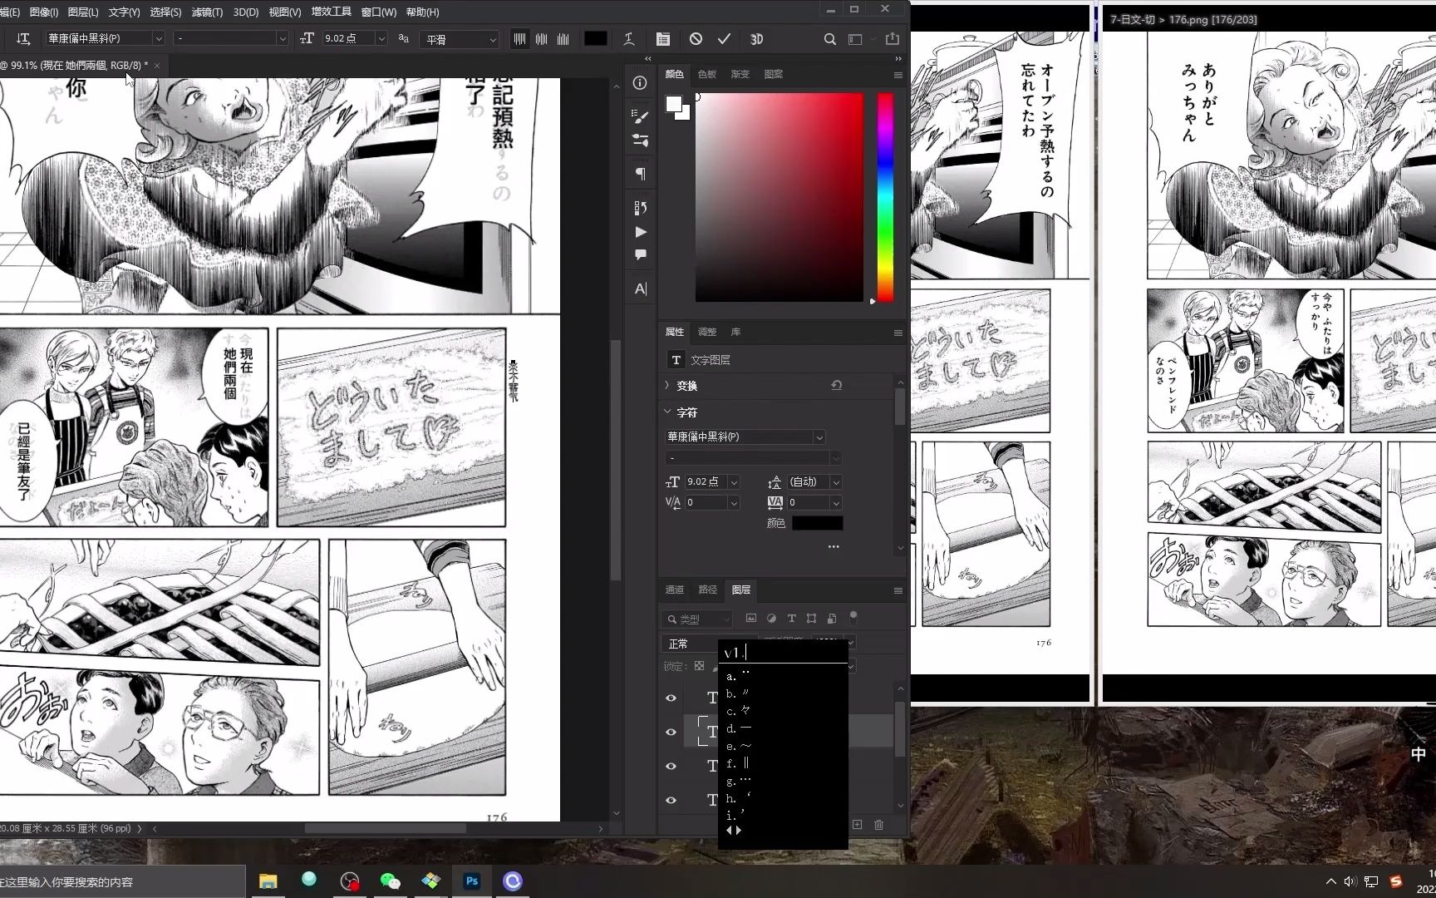Select IME candidate e. ～

[x=740, y=746]
